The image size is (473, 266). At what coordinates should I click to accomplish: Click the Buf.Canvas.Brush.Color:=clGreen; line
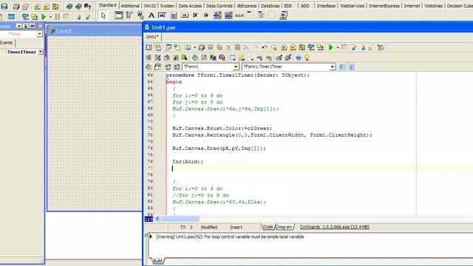222,129
